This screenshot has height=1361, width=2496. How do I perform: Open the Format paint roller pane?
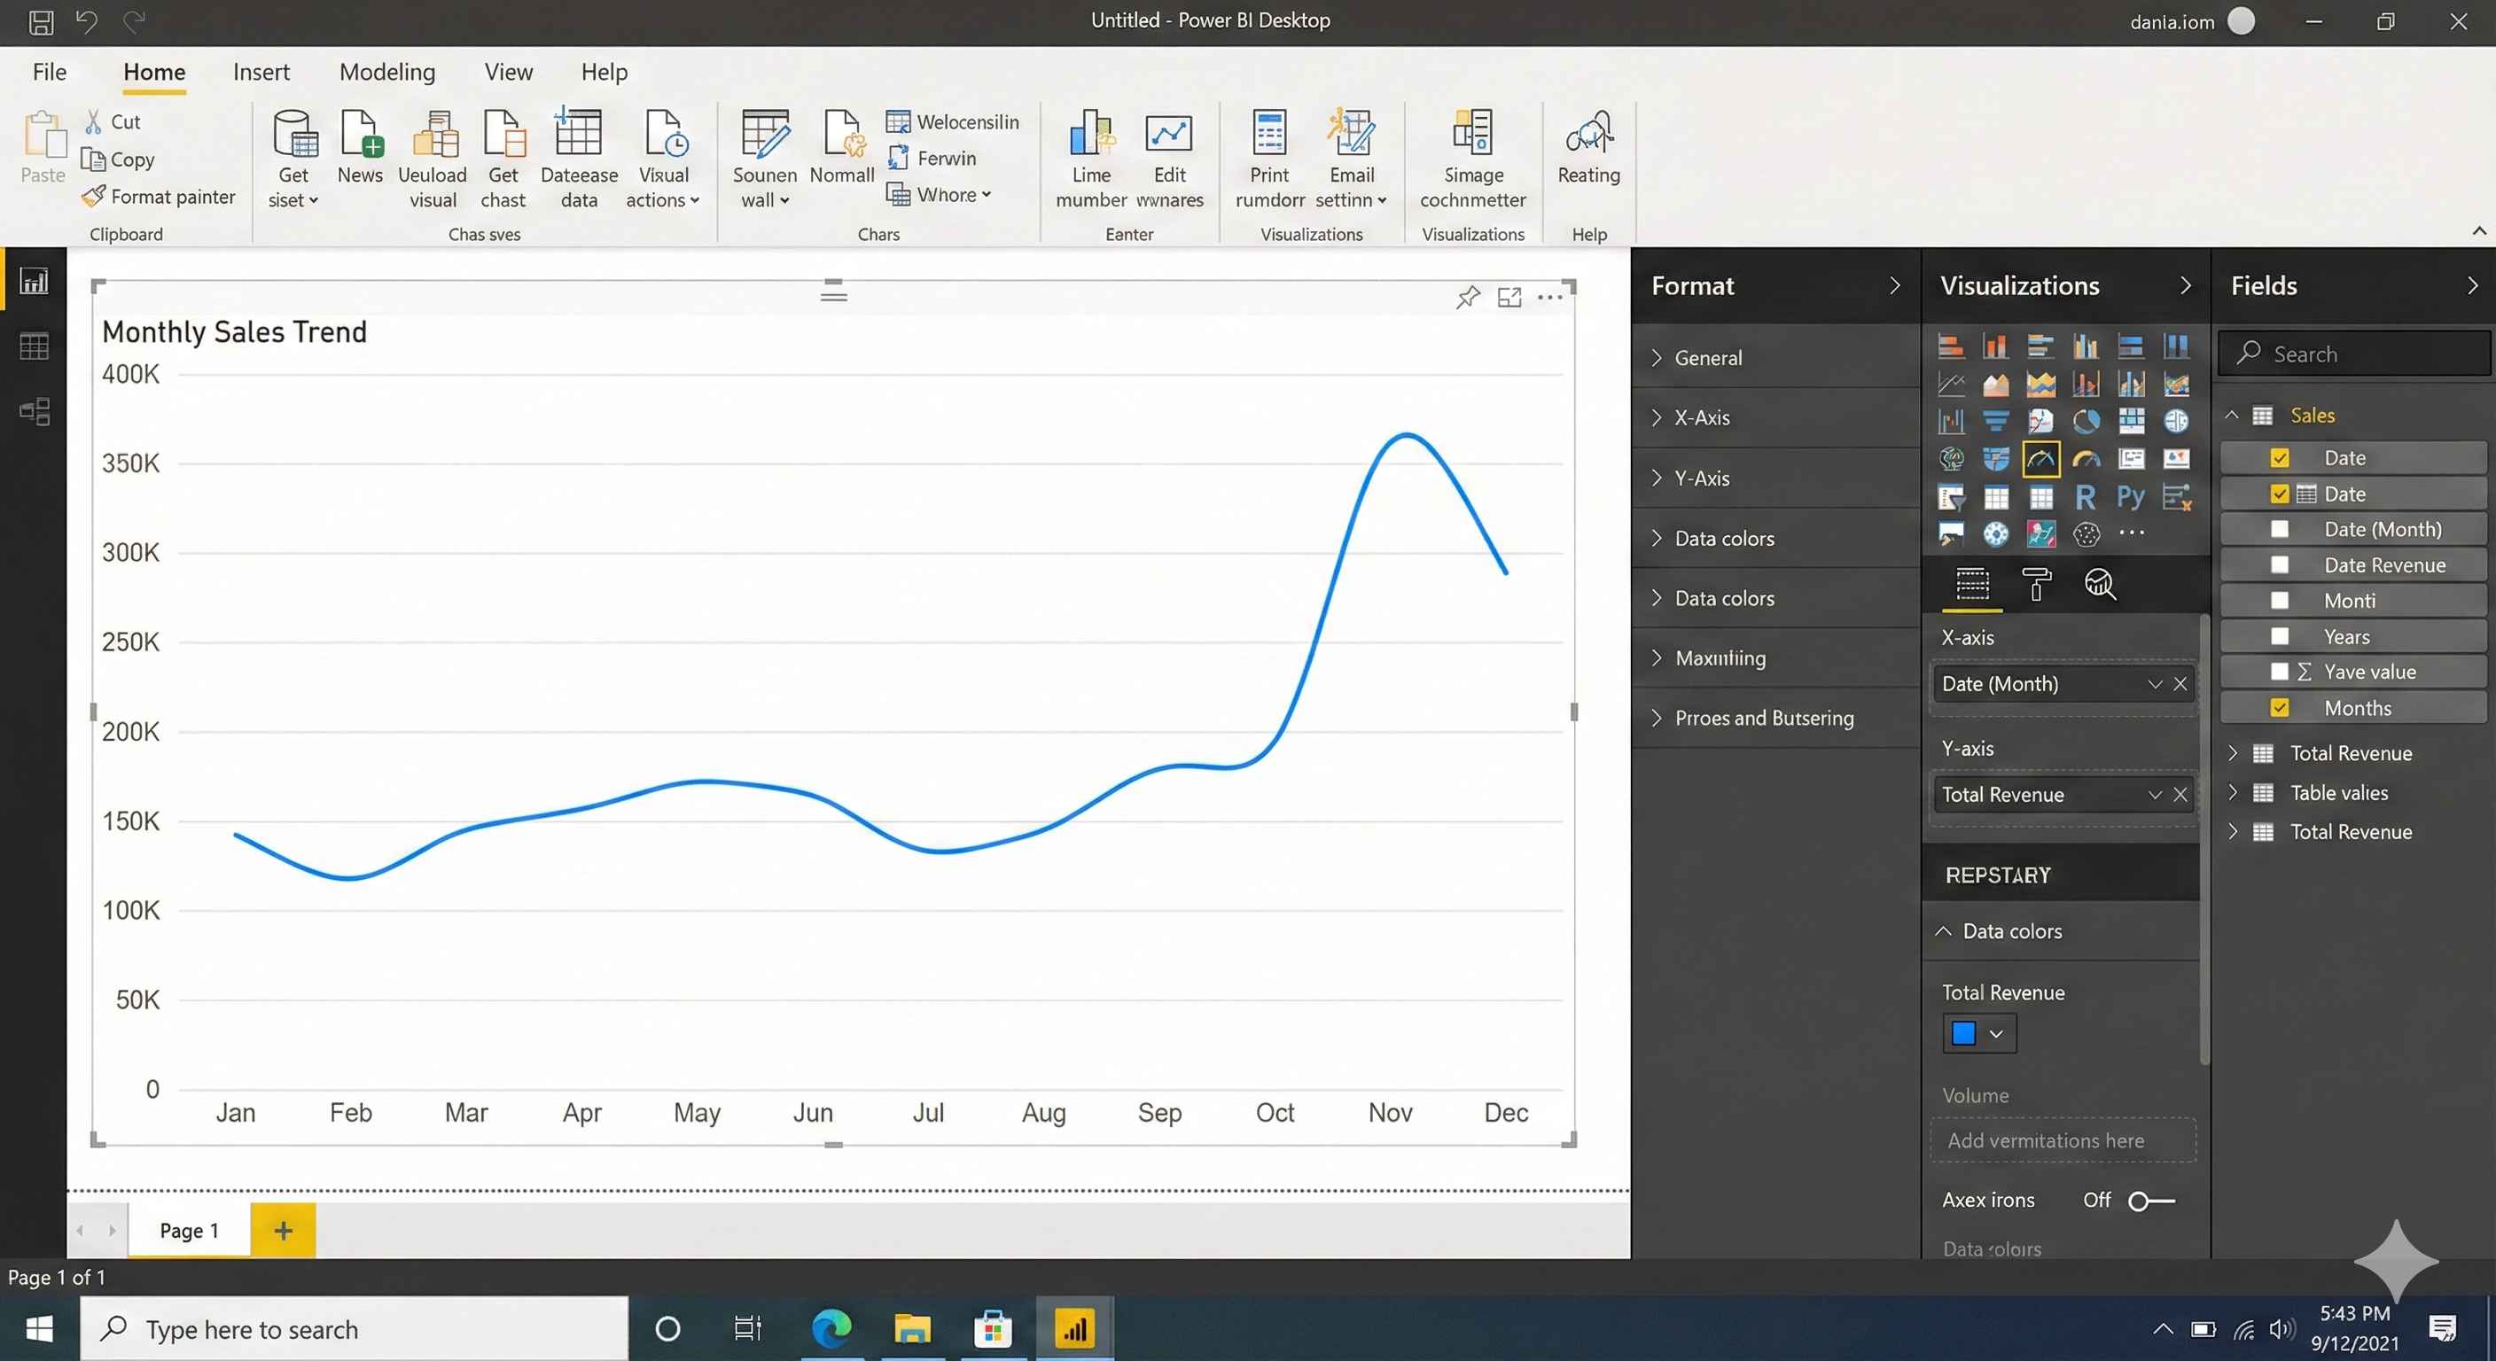click(x=2036, y=584)
